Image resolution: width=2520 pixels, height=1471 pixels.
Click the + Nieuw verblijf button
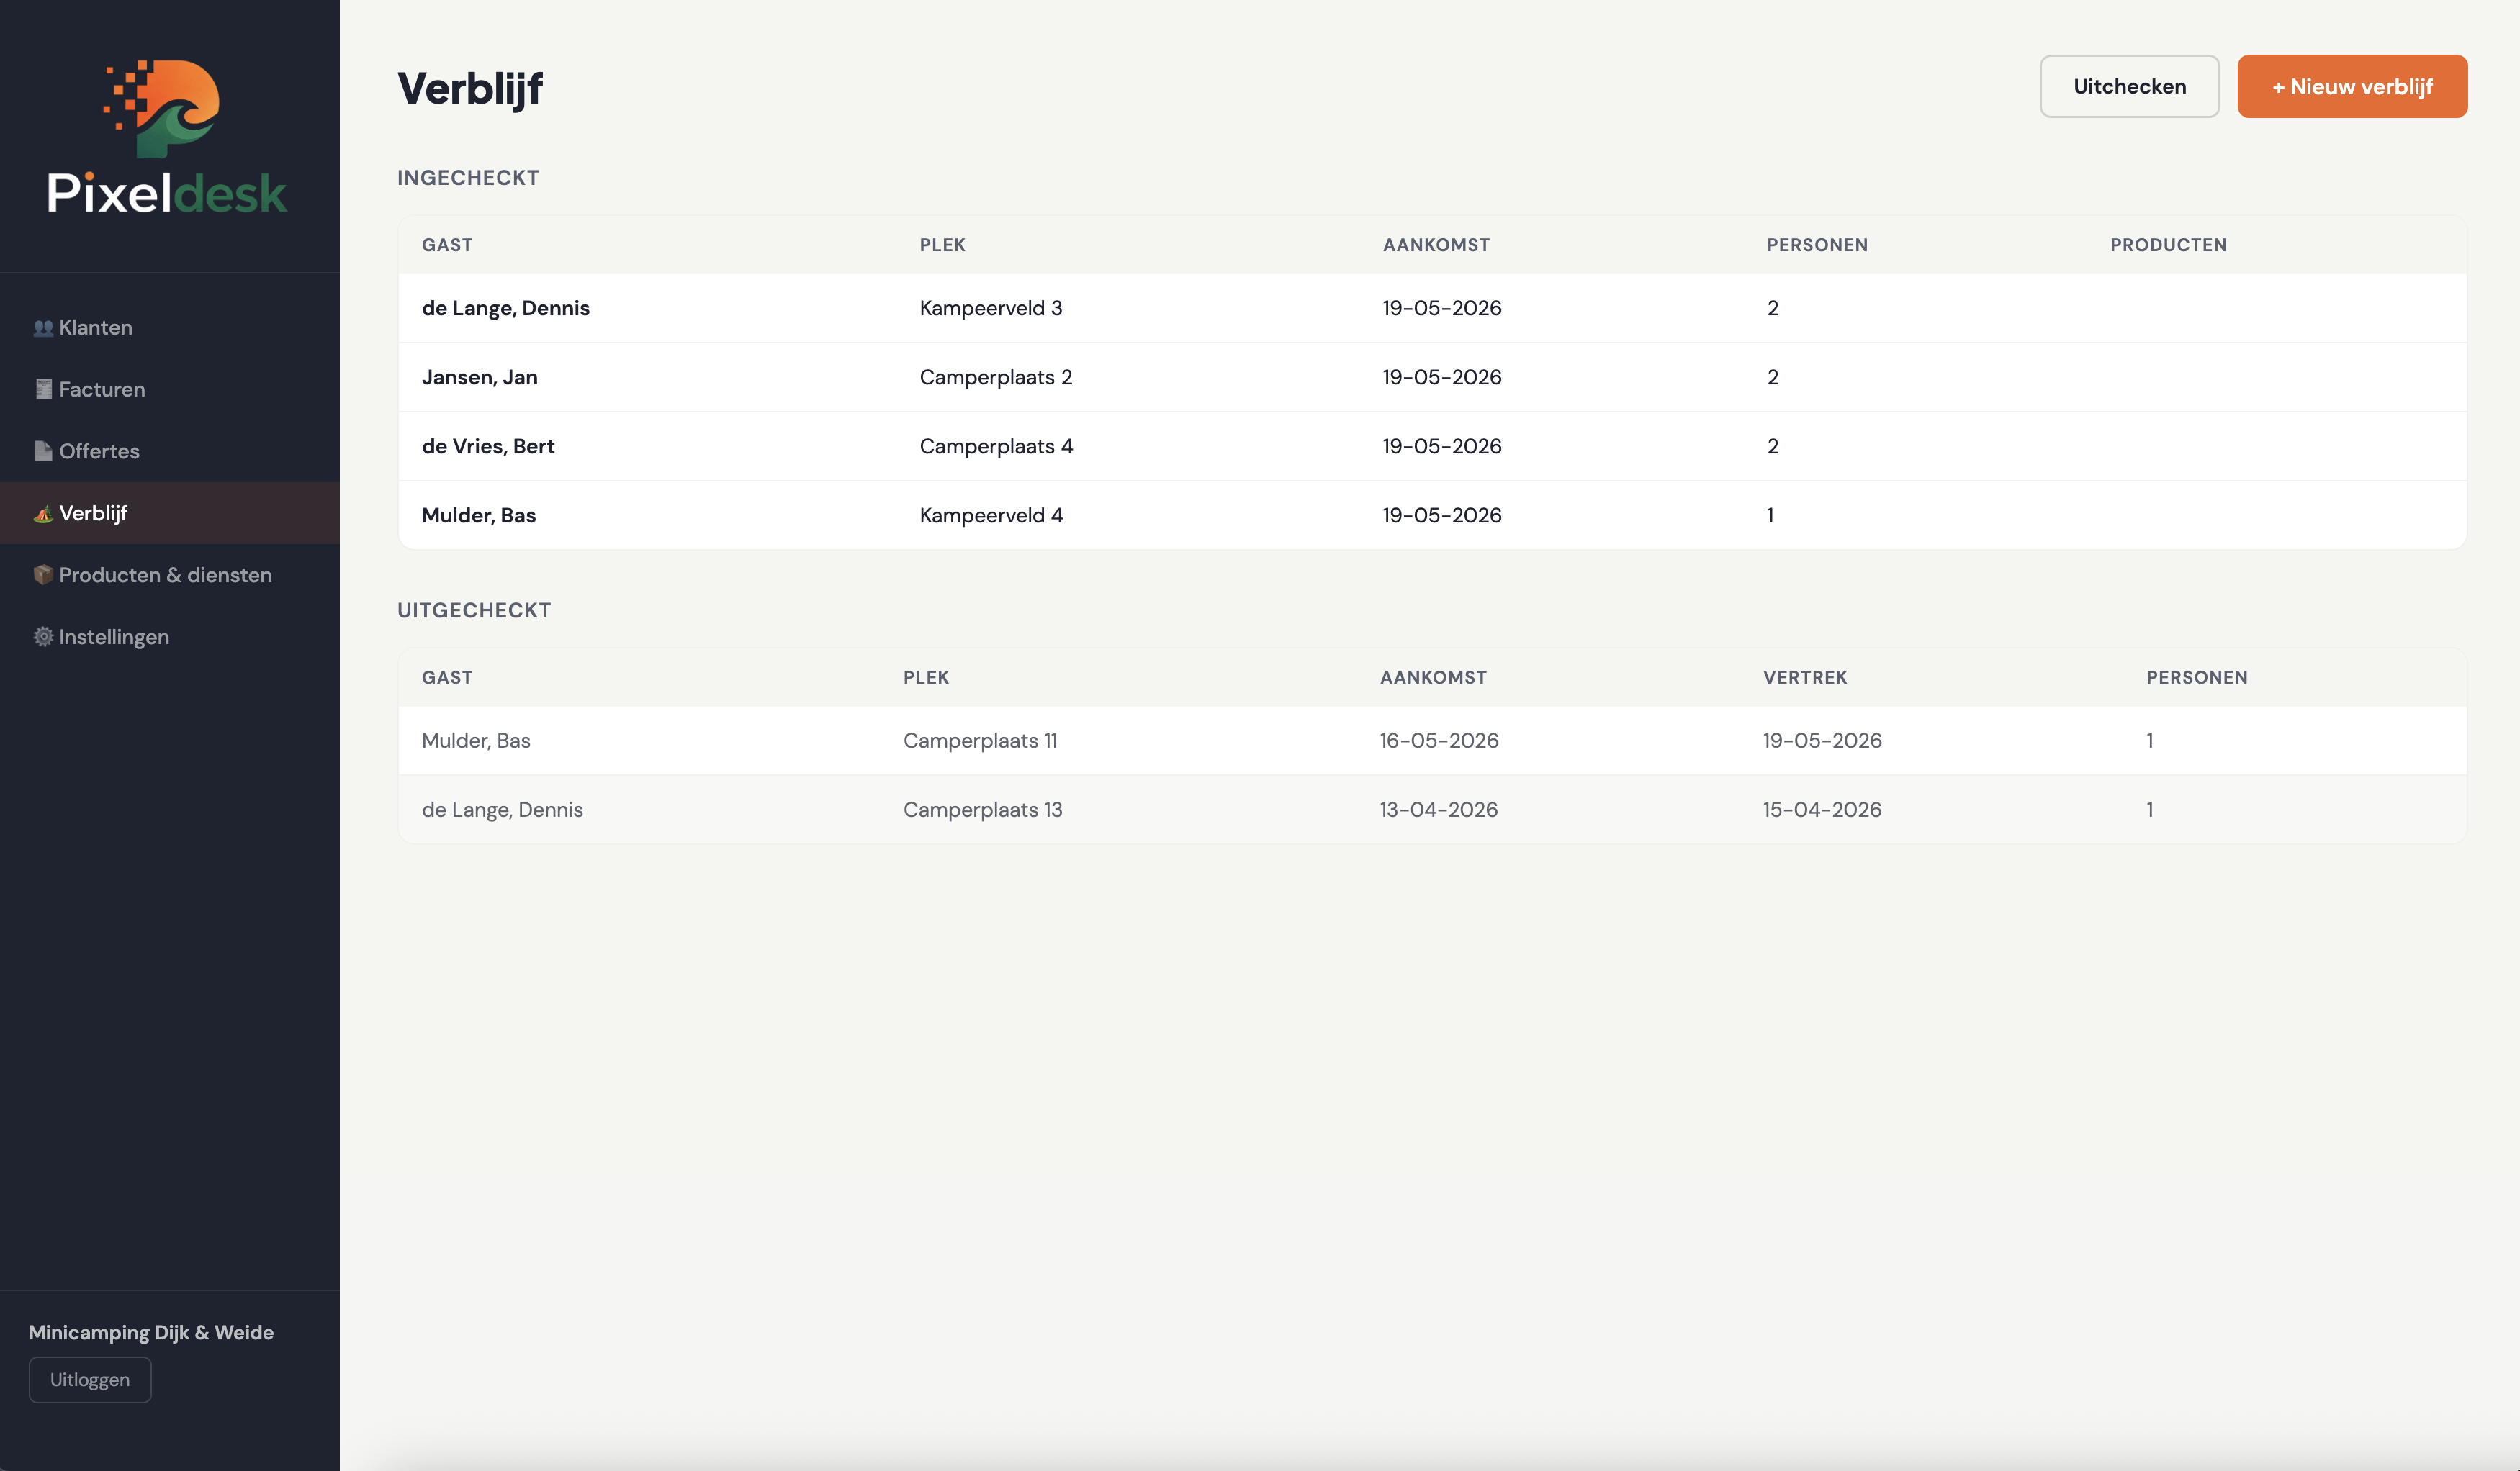pos(2352,87)
